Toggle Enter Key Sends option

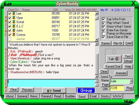tap(103, 30)
